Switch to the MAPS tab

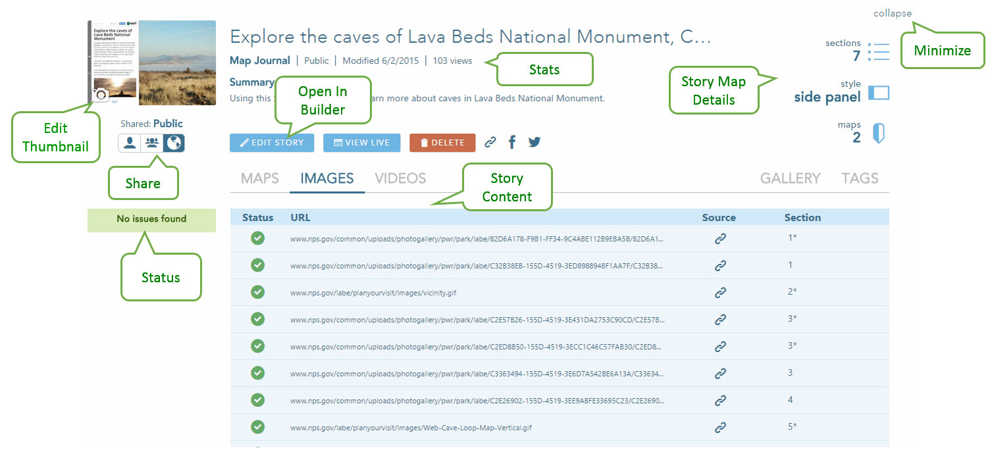pos(260,178)
